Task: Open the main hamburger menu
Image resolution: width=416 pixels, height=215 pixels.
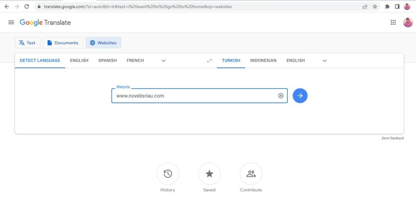Action: click(x=11, y=22)
